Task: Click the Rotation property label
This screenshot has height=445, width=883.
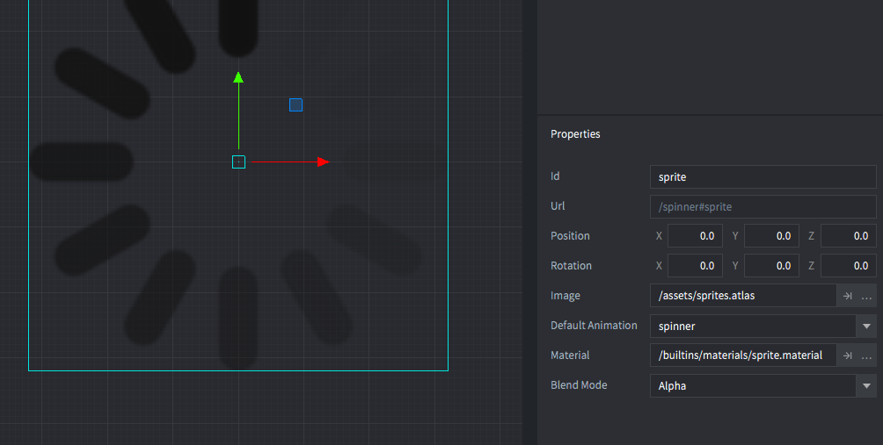Action: 571,266
